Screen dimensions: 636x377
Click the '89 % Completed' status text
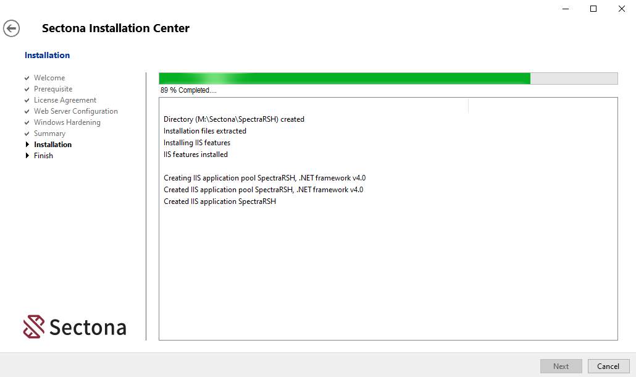(188, 90)
